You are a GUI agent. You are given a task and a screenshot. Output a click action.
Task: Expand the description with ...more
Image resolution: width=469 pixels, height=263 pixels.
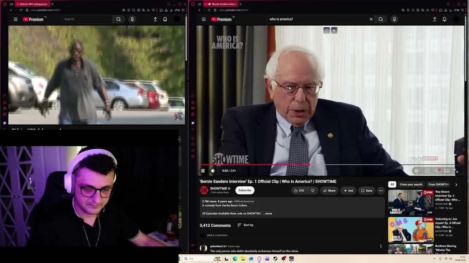267,213
